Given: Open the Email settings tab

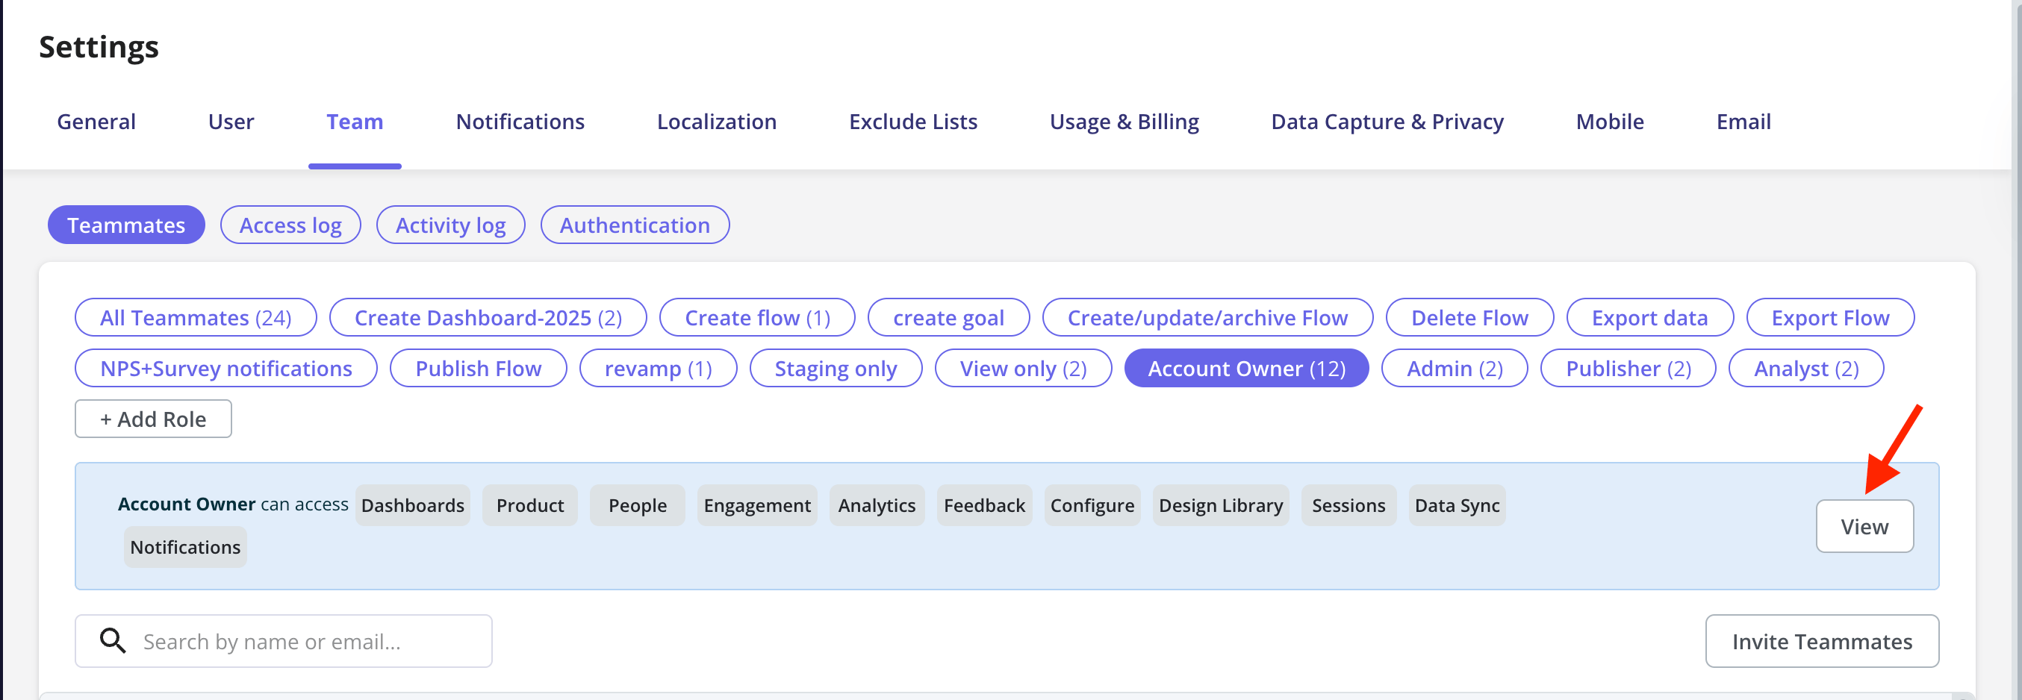Looking at the screenshot, I should click(1743, 122).
